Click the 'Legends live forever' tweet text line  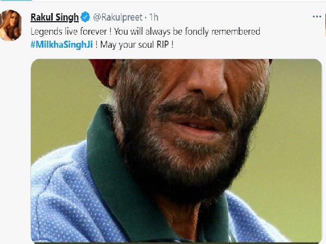point(145,31)
